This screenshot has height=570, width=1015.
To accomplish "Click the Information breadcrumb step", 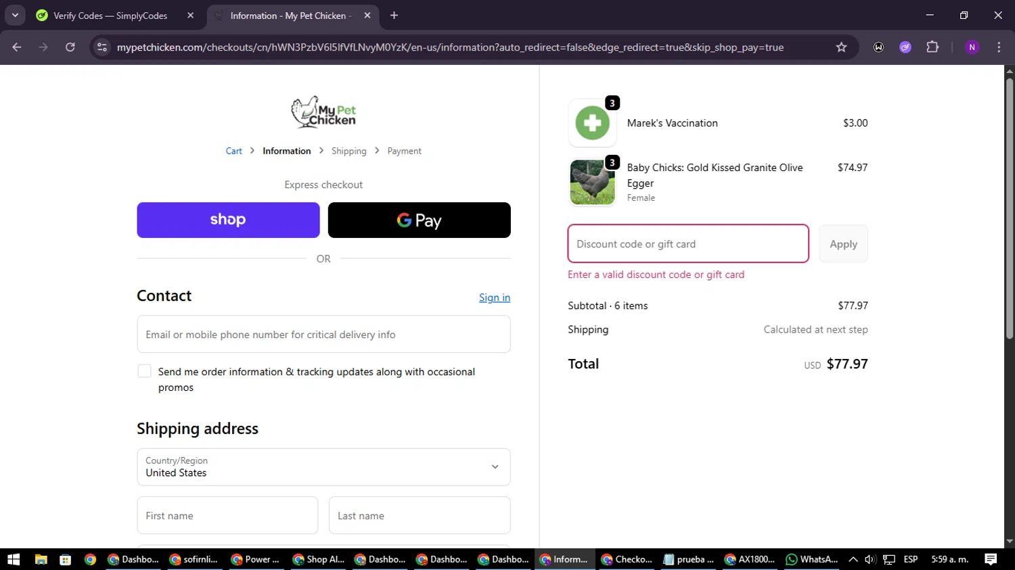I will click(287, 151).
